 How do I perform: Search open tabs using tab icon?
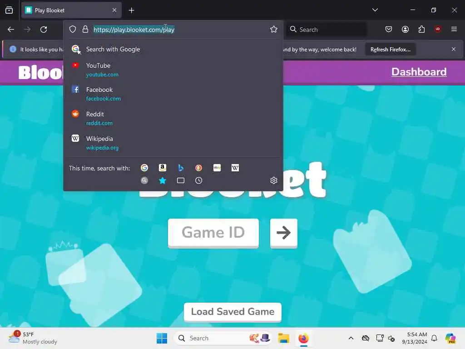pos(181,180)
